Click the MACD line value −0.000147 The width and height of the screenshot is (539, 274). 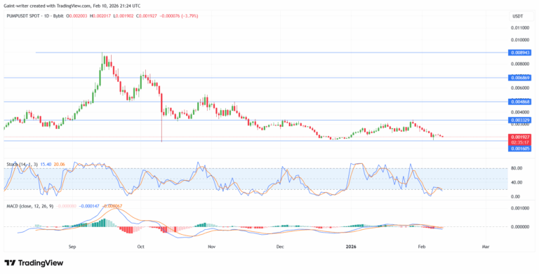(x=89, y=206)
